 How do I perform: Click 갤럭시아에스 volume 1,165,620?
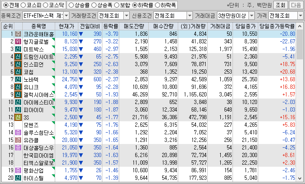coord(195,95)
